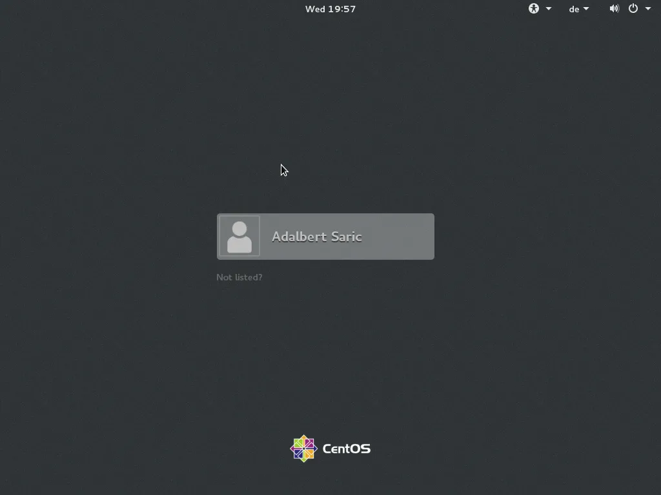This screenshot has height=495, width=661.
Task: Mute audio using the speaker icon
Action: [x=614, y=8]
